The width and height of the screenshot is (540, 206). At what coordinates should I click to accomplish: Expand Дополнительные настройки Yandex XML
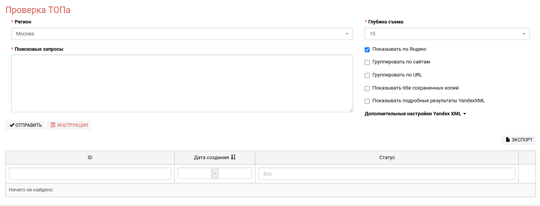pyautogui.click(x=415, y=114)
